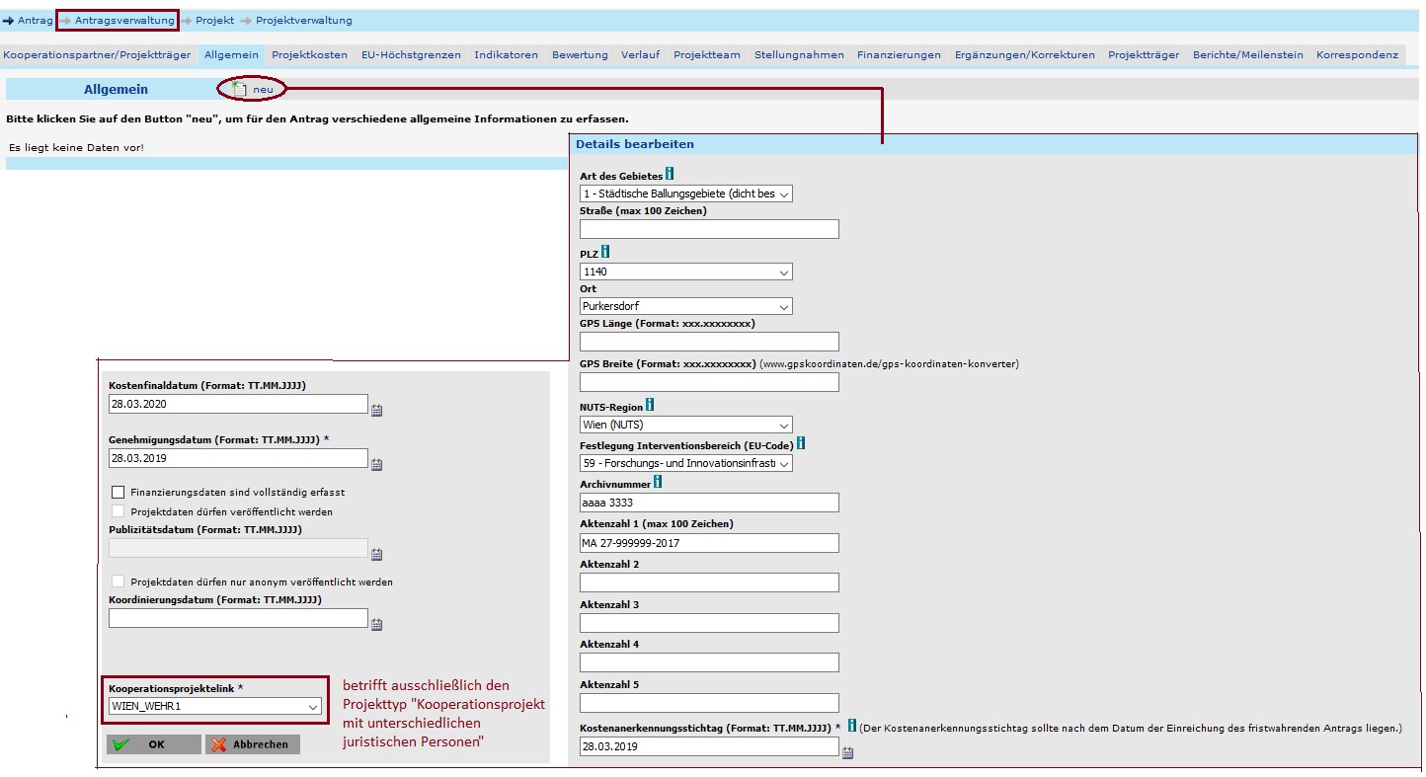Enable 'Projektdaten dürfen nur anonym veröffentlicht werden'
The height and width of the screenshot is (777, 1426).
click(x=119, y=582)
